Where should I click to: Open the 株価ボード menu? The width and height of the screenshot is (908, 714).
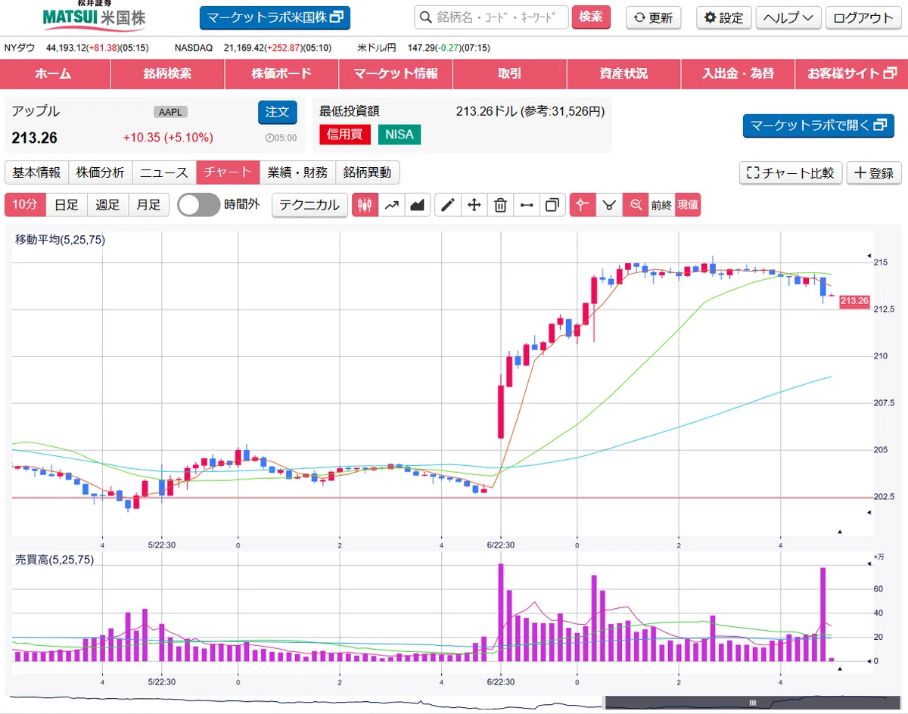click(281, 74)
